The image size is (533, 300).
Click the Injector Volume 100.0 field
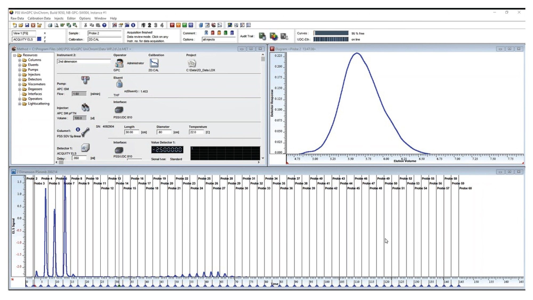pos(80,118)
